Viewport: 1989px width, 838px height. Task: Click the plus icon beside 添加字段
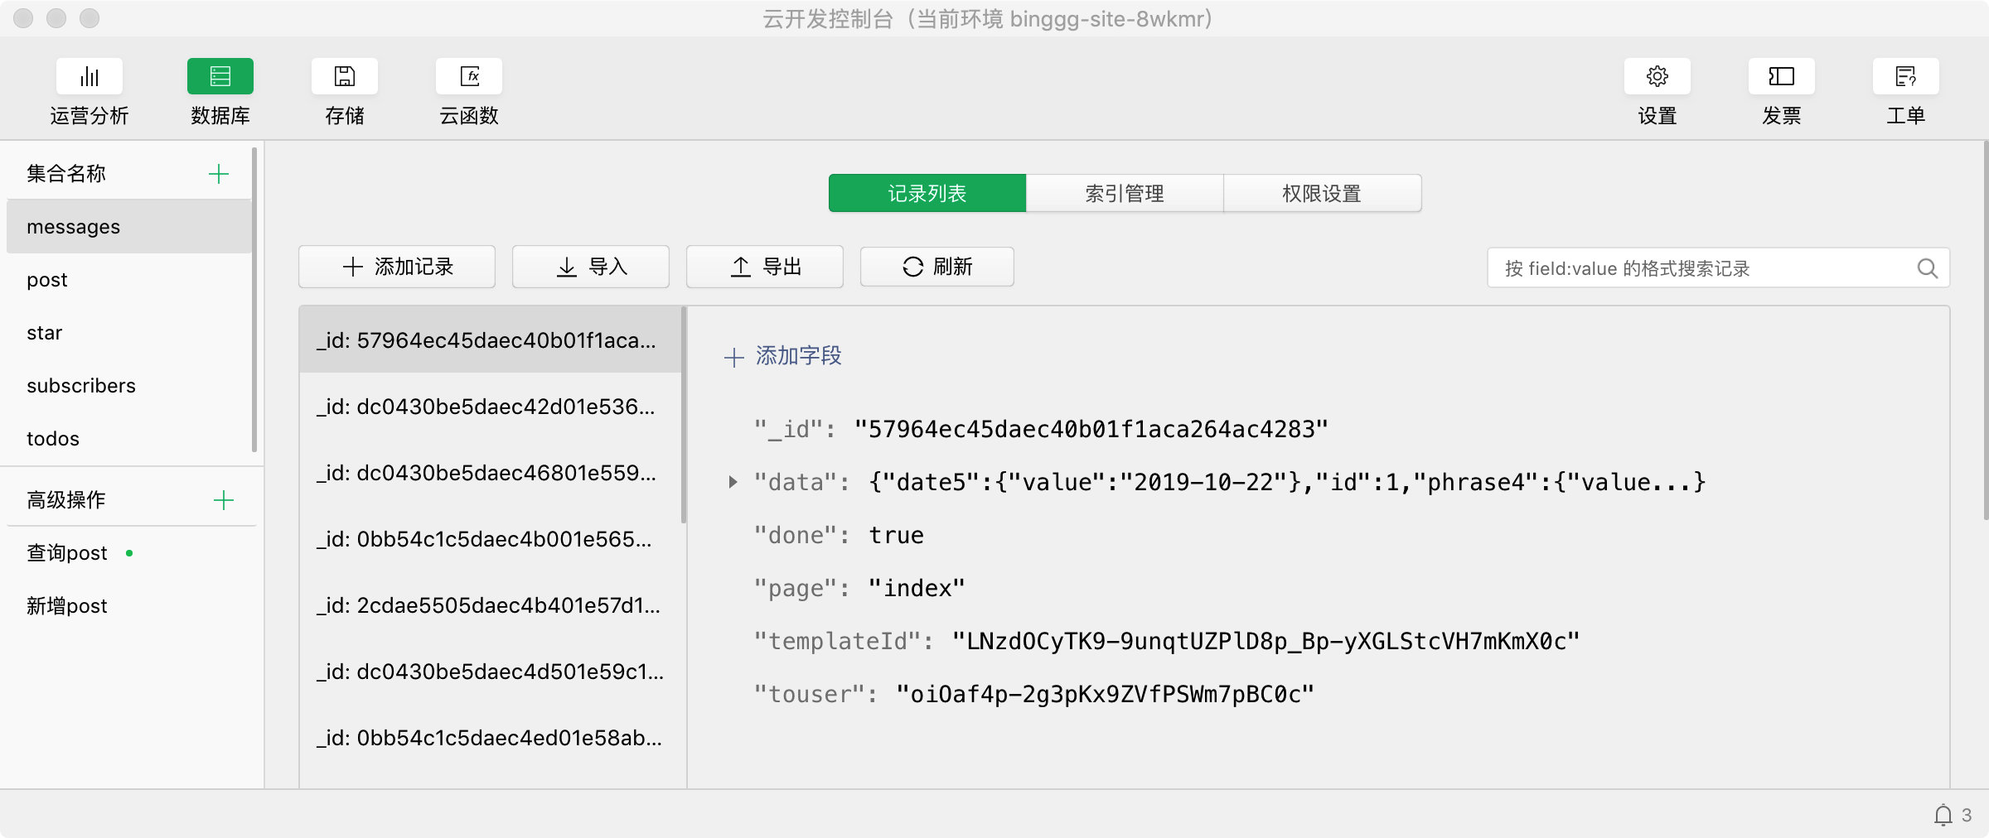734,358
